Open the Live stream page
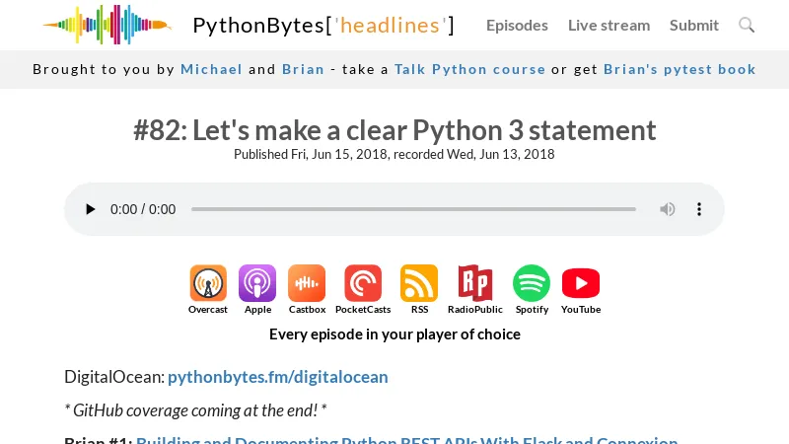 coord(609,25)
